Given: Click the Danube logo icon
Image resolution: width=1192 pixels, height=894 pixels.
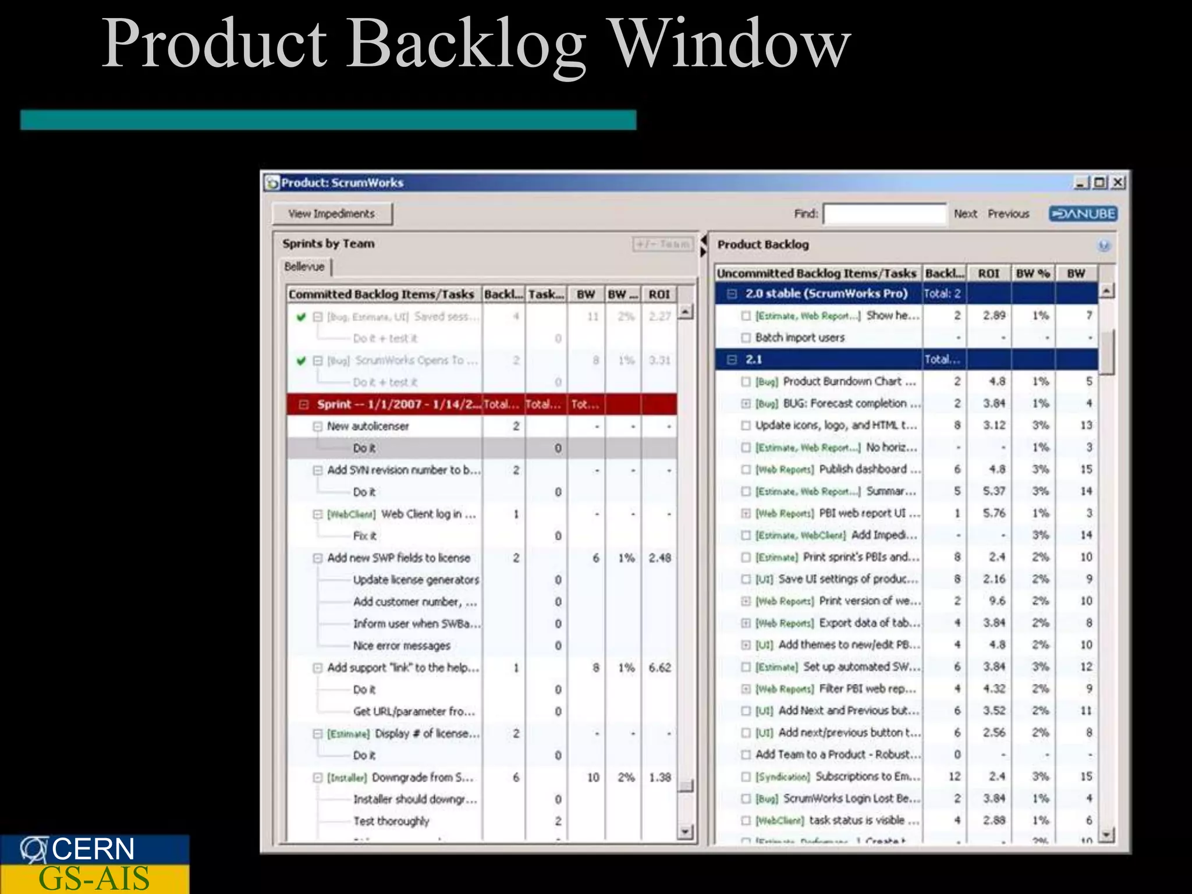Looking at the screenshot, I should 1083,214.
